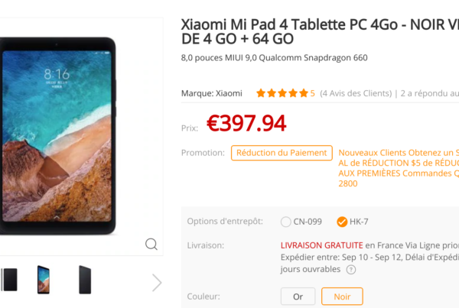This screenshot has height=308, width=459.
Task: Choose the Noir color option
Action: (342, 297)
